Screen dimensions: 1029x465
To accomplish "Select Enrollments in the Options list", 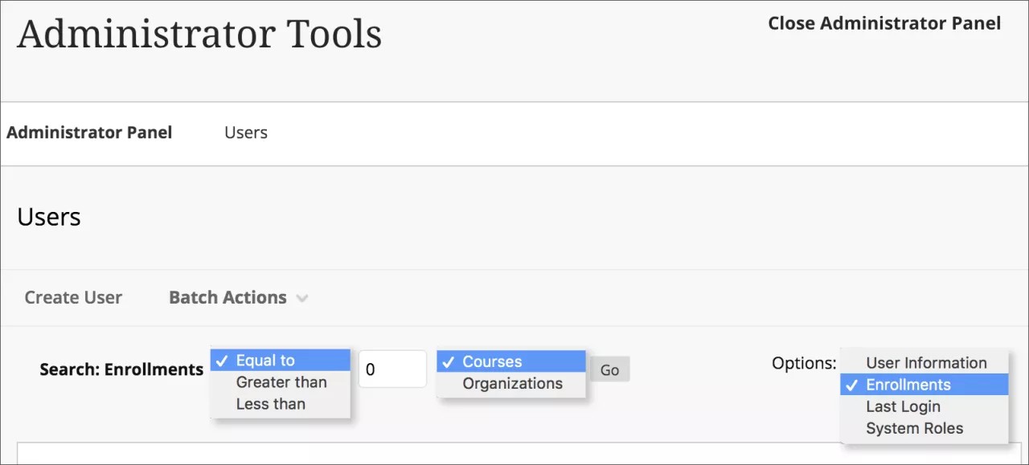I will [907, 385].
